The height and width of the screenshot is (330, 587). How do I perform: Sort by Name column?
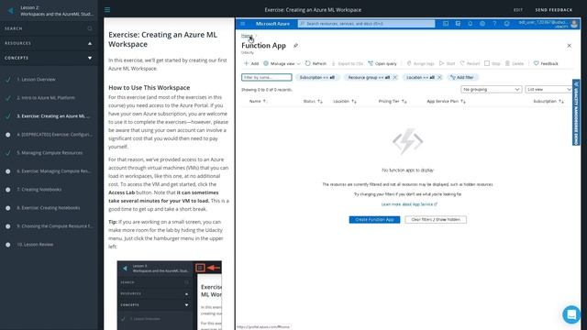point(258,102)
